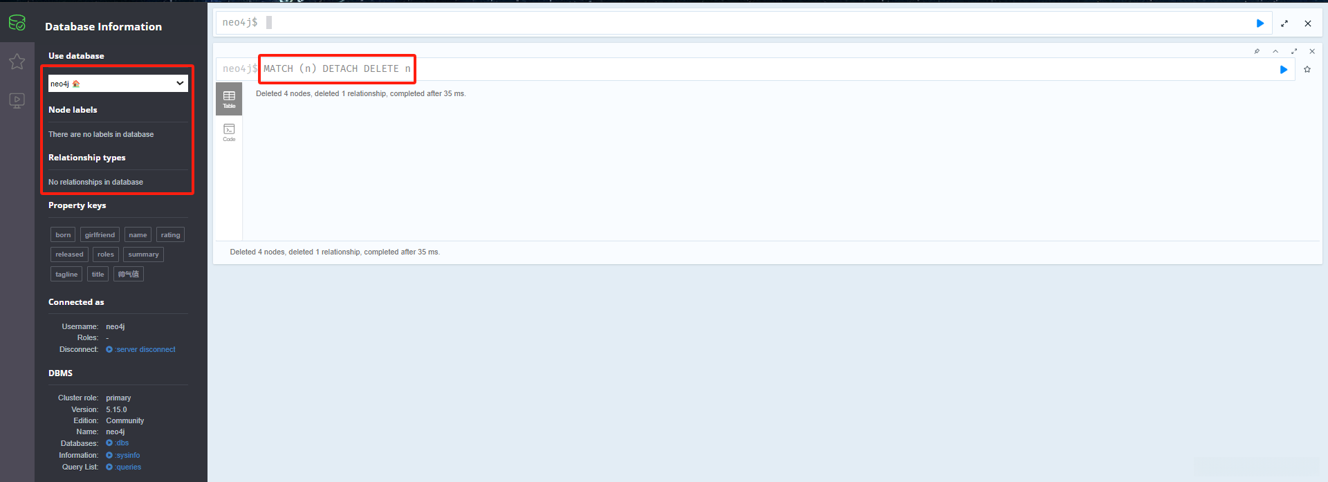Click the Username value neo4j

[116, 326]
